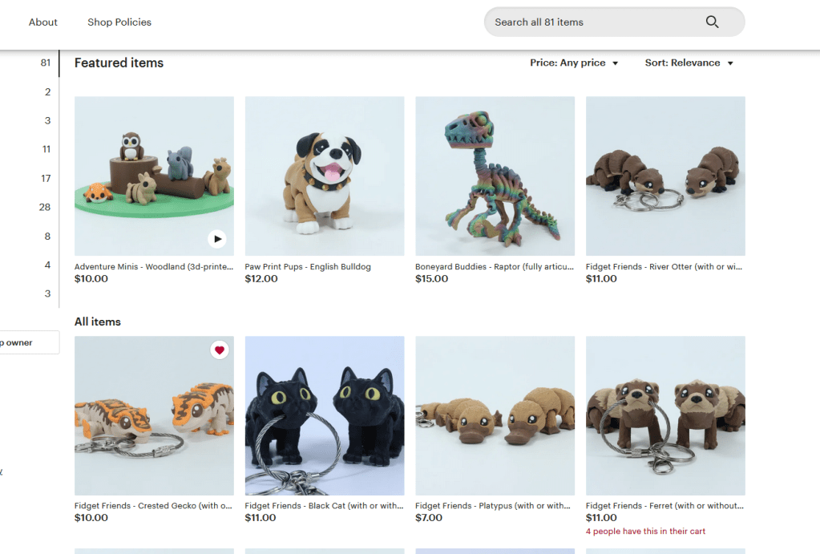Open the Platypus listing image

(x=495, y=415)
